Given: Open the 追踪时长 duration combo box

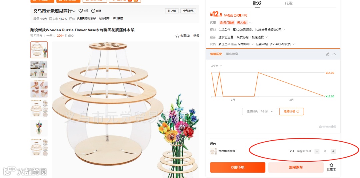Looking at the screenshot, I should click(x=259, y=112).
